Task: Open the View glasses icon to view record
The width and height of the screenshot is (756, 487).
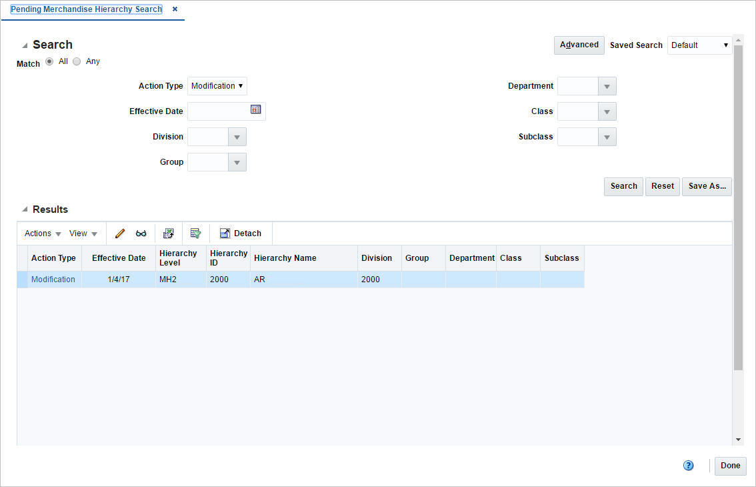Action: point(141,233)
